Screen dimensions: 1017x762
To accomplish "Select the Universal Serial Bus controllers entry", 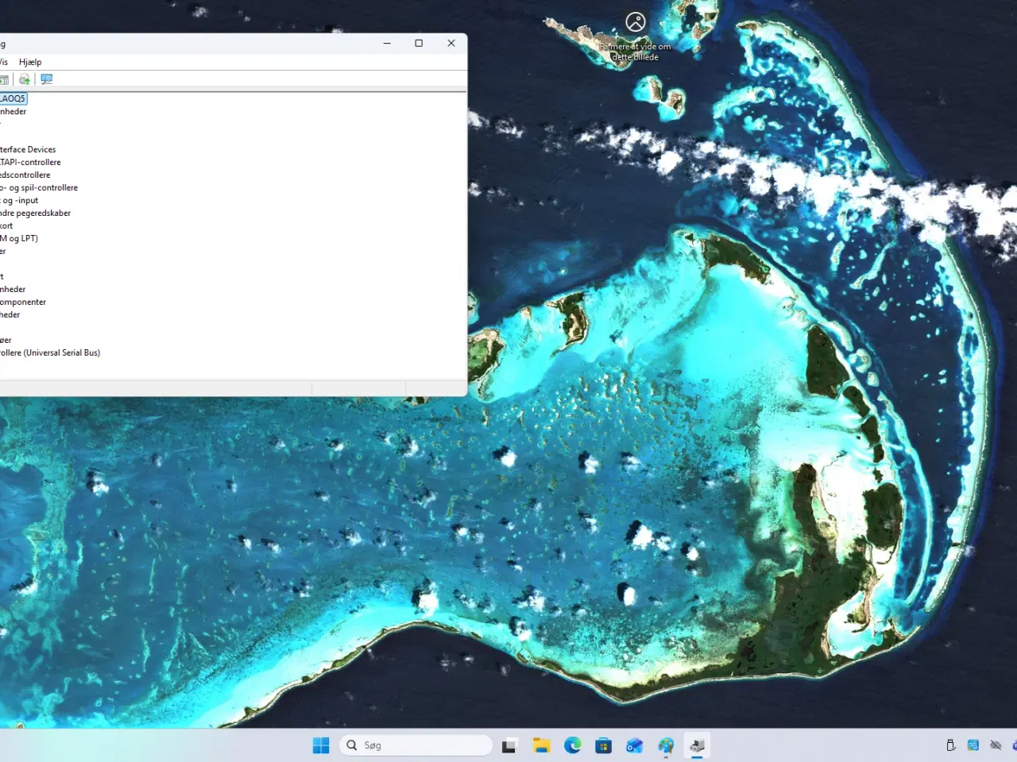I will pos(51,352).
